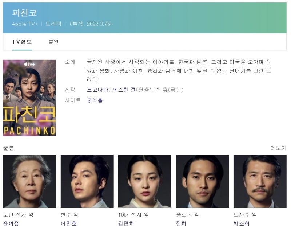Click the 진하 cast photo
This screenshot has width=291, height=235.
pyautogui.click(x=203, y=181)
